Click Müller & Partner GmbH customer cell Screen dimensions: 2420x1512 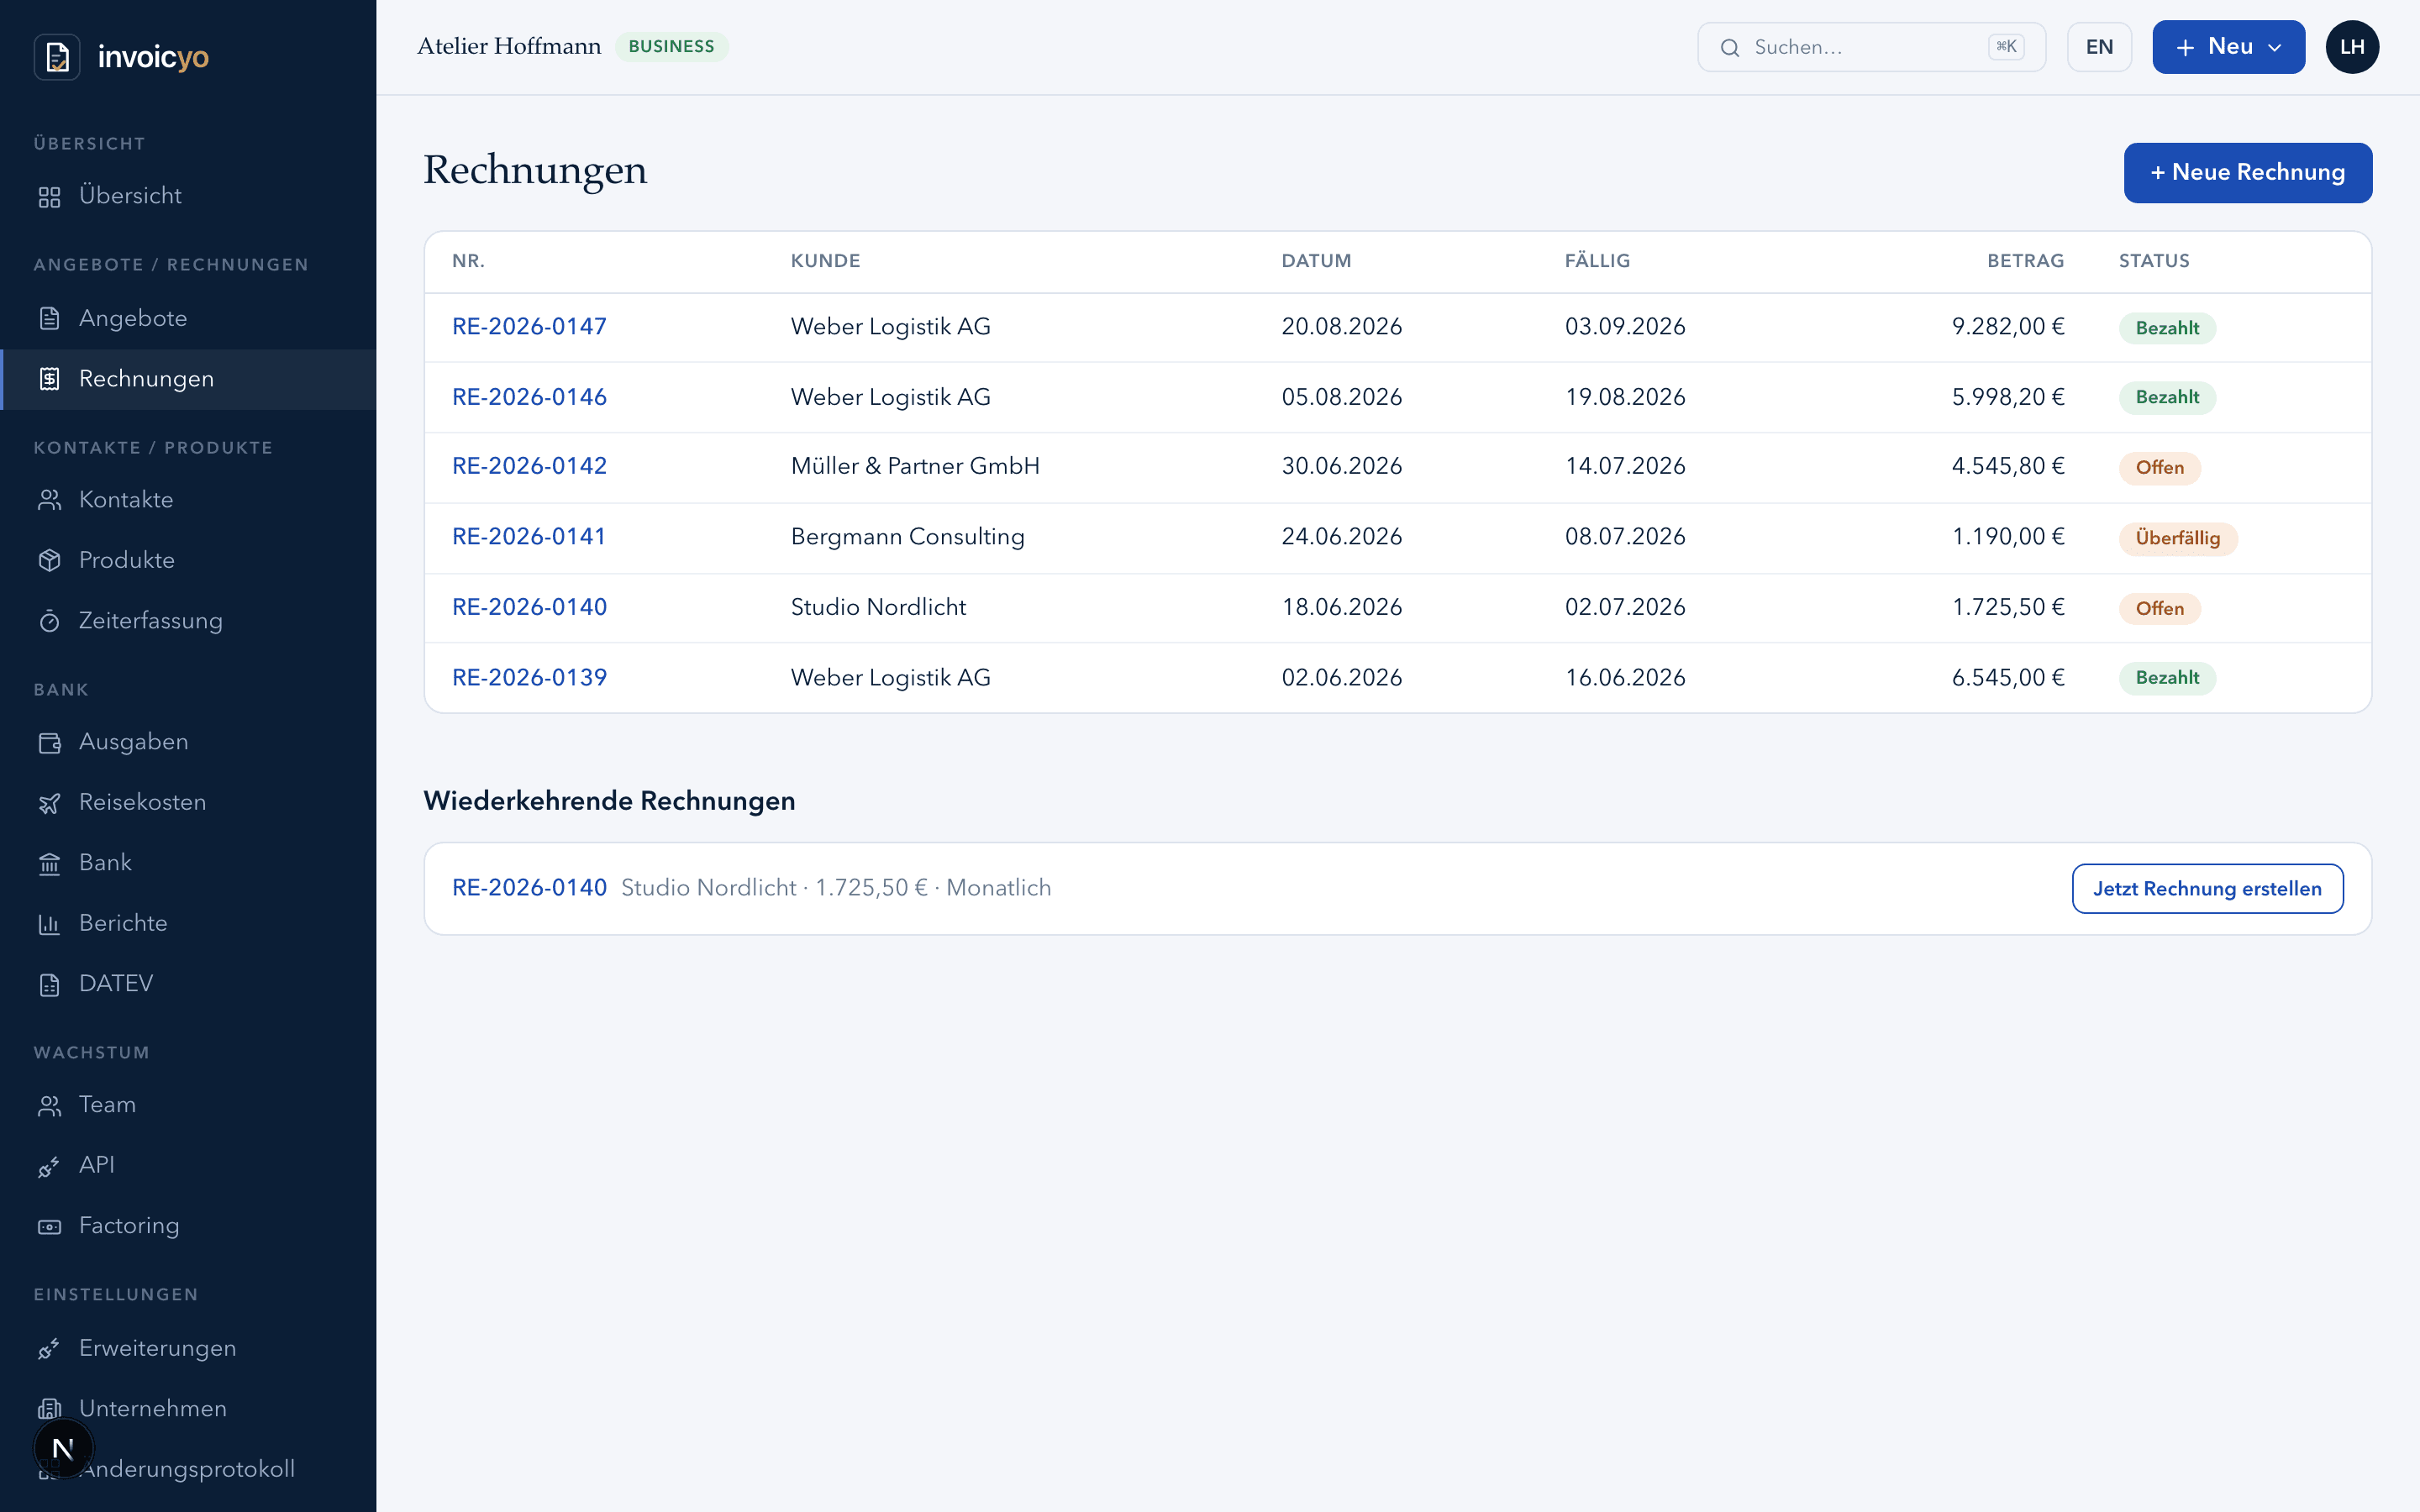point(915,466)
